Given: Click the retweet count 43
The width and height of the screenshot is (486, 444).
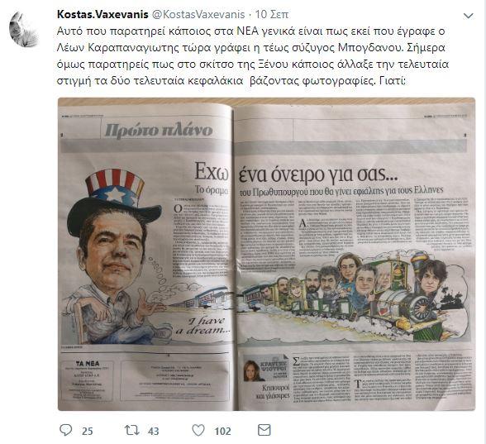Looking at the screenshot, I should [x=154, y=431].
